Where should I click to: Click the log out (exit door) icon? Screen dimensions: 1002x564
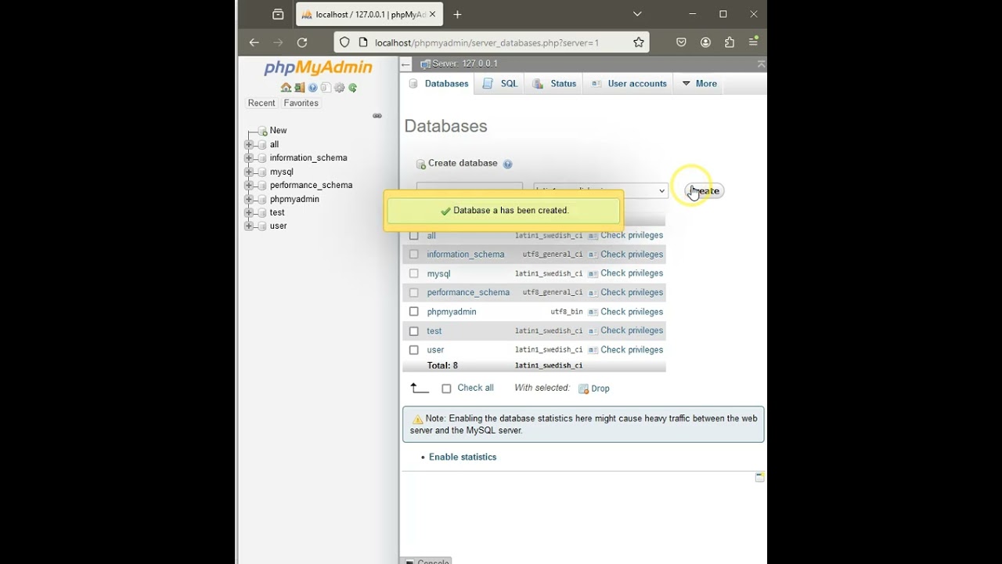point(299,88)
